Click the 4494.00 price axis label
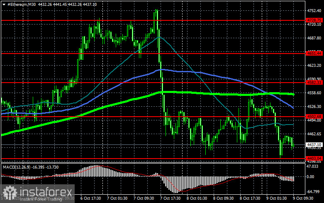Viewport: 324px width, 203px height. point(314,120)
